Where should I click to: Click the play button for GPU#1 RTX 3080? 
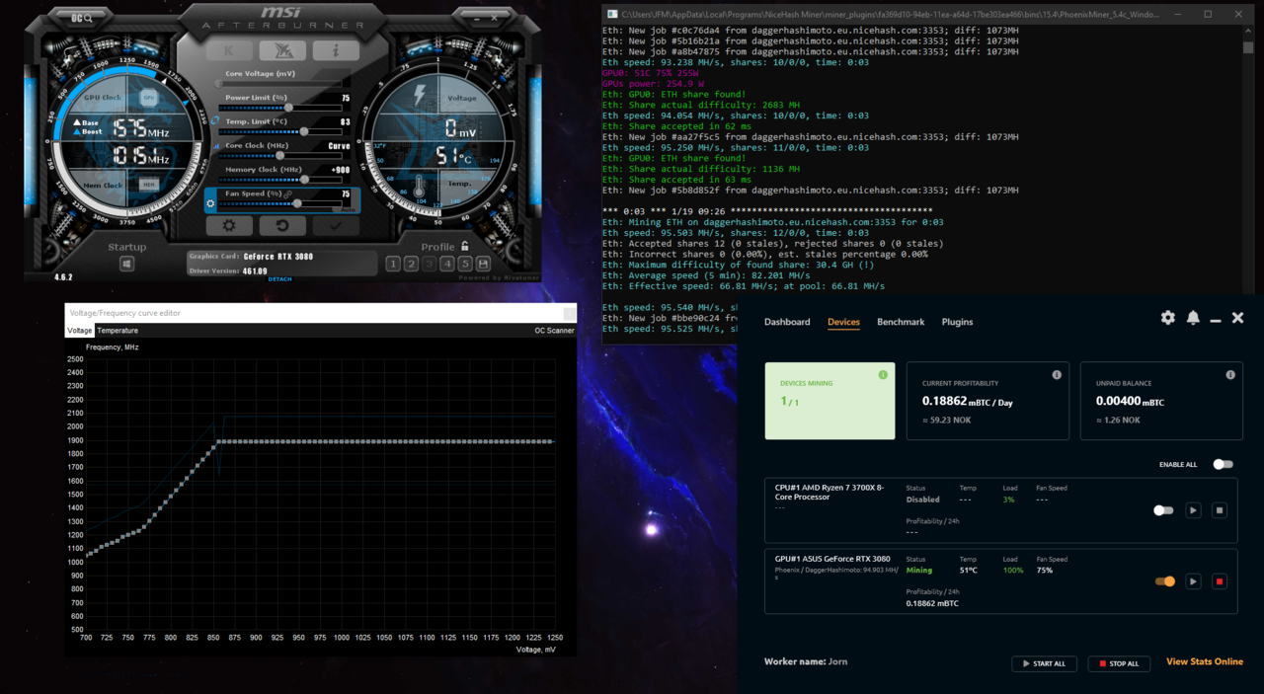coord(1193,581)
